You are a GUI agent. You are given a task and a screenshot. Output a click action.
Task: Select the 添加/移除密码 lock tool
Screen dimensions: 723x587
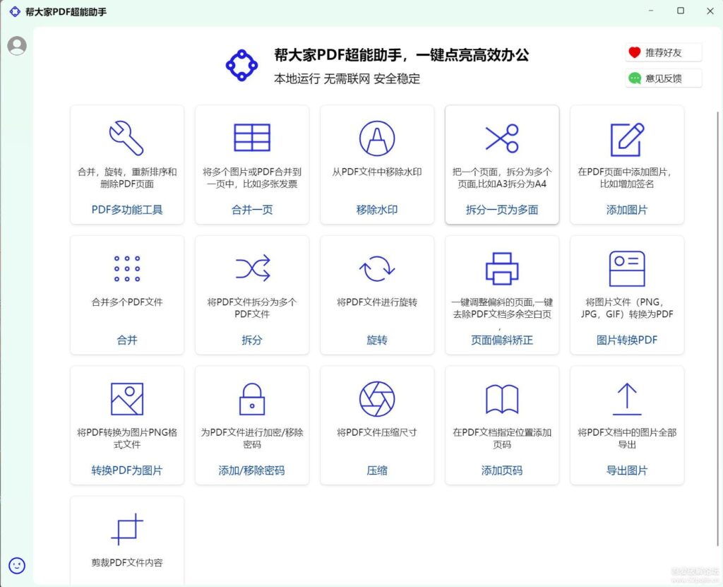pyautogui.click(x=251, y=424)
